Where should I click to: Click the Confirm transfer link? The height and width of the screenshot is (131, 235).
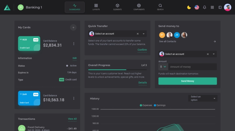[x=142, y=50]
